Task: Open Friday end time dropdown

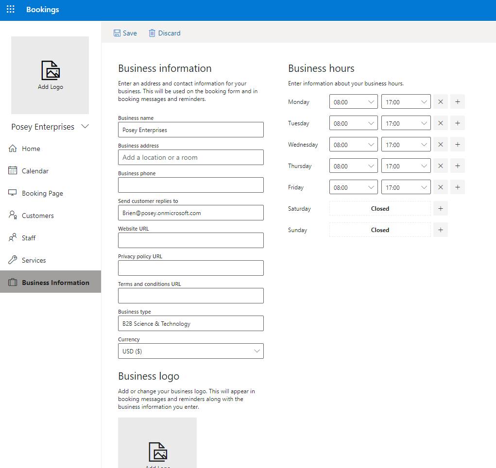Action: (x=406, y=187)
